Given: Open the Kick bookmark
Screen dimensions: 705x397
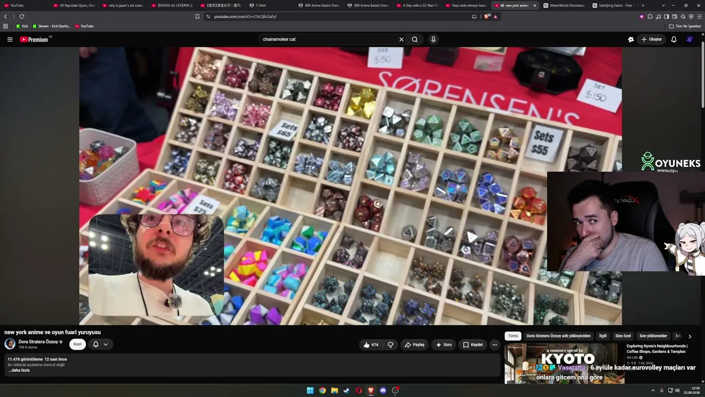Looking at the screenshot, I should 22,26.
